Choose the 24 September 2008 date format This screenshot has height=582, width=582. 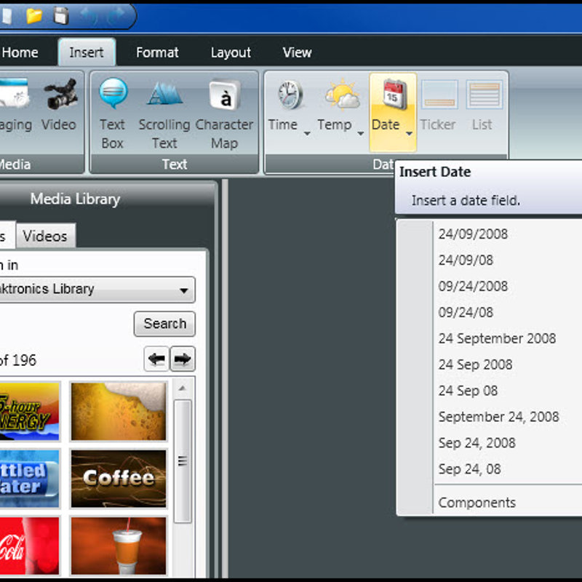(x=497, y=338)
